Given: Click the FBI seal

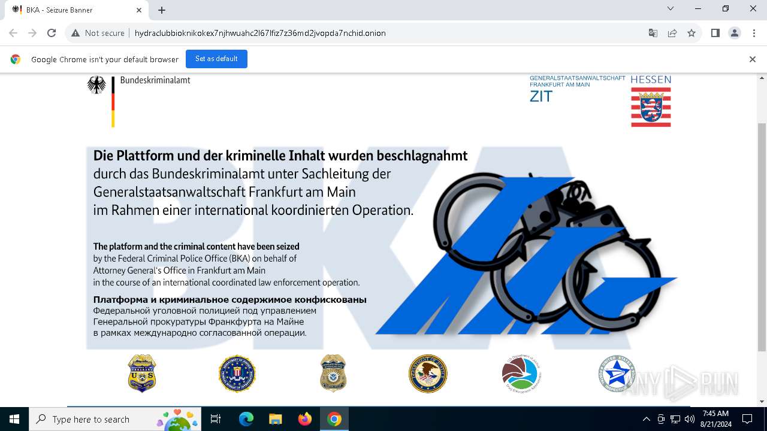Looking at the screenshot, I should pyautogui.click(x=237, y=374).
